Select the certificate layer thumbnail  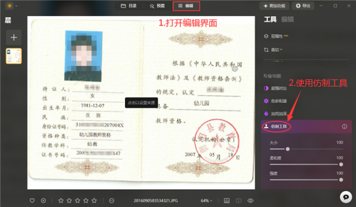point(14,56)
